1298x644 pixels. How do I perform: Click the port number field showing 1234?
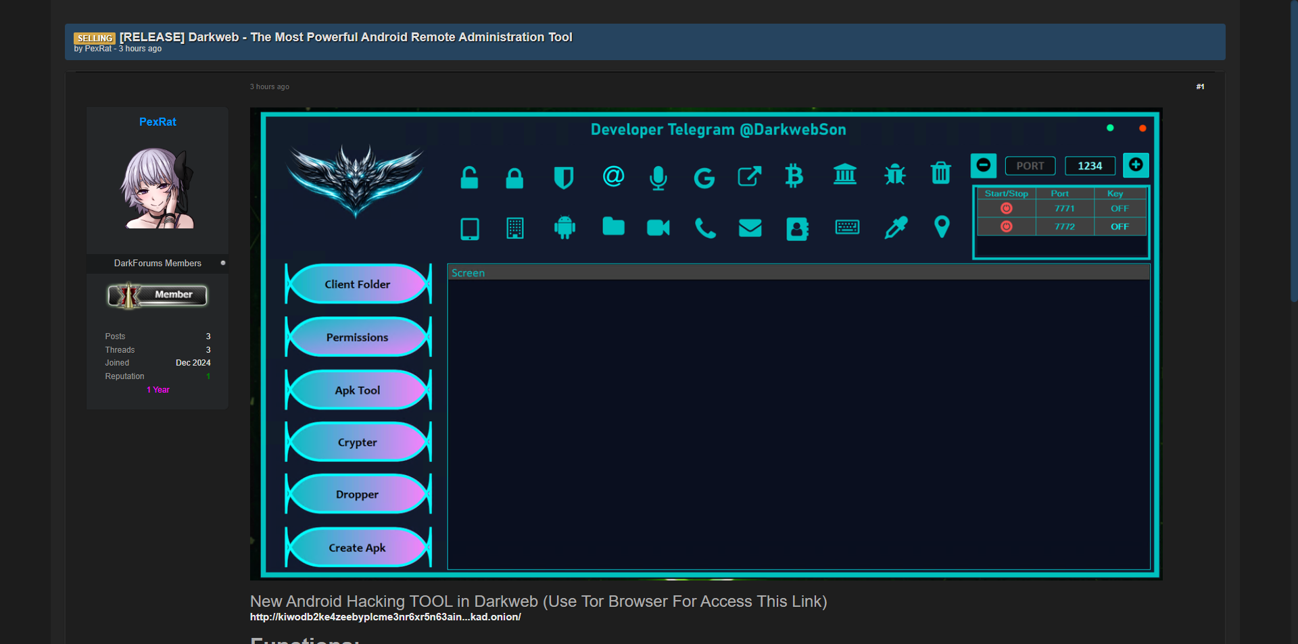pos(1090,166)
